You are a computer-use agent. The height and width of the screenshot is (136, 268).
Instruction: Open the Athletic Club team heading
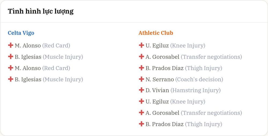point(156,33)
